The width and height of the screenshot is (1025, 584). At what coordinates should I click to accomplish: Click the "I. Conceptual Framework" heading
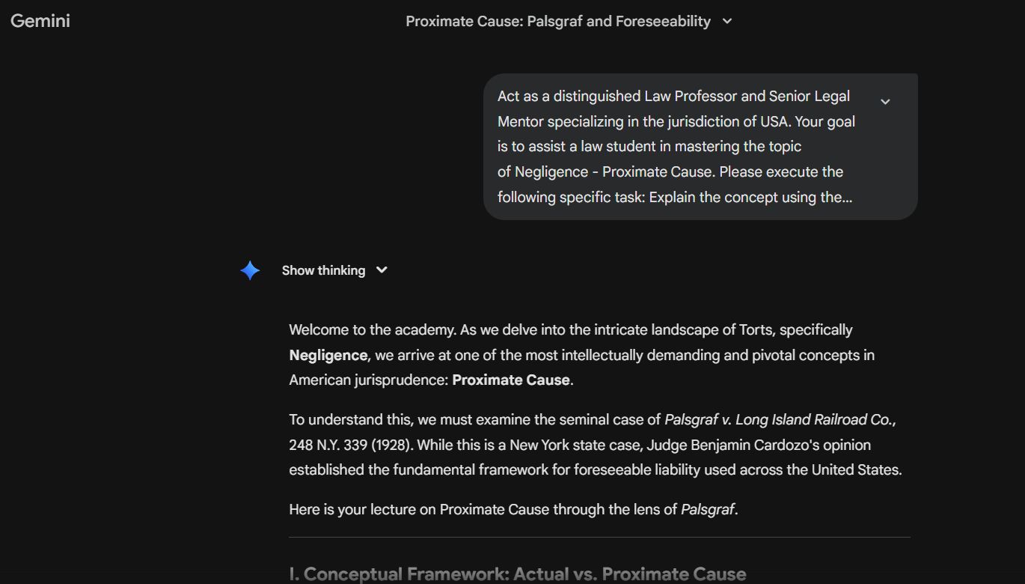point(517,574)
